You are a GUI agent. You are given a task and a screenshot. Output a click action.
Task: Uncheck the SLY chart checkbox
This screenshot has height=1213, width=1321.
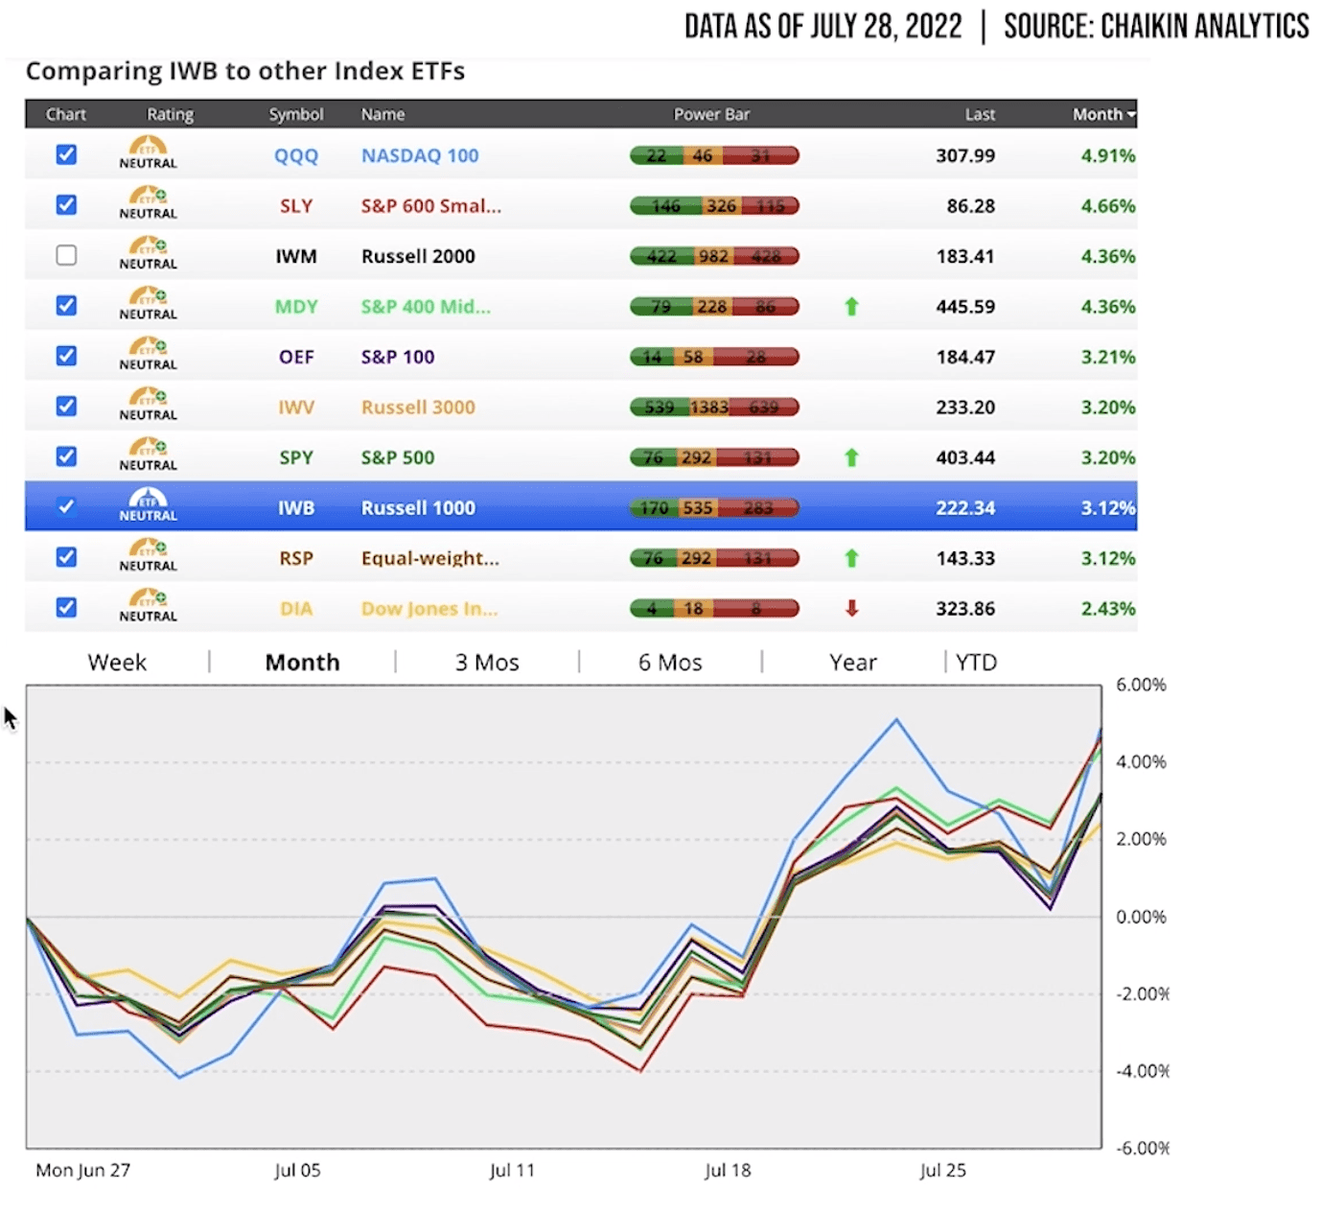[x=66, y=205]
